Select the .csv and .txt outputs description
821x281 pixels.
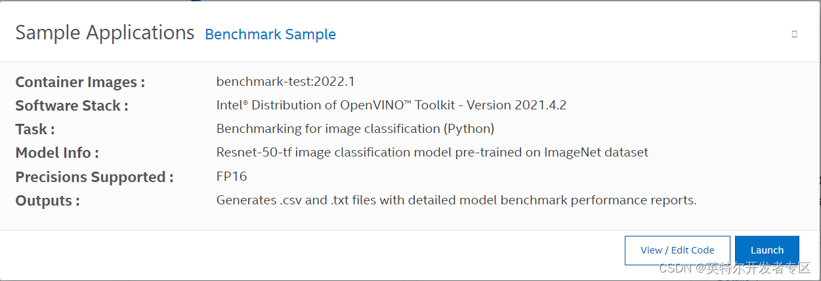pyautogui.click(x=457, y=200)
